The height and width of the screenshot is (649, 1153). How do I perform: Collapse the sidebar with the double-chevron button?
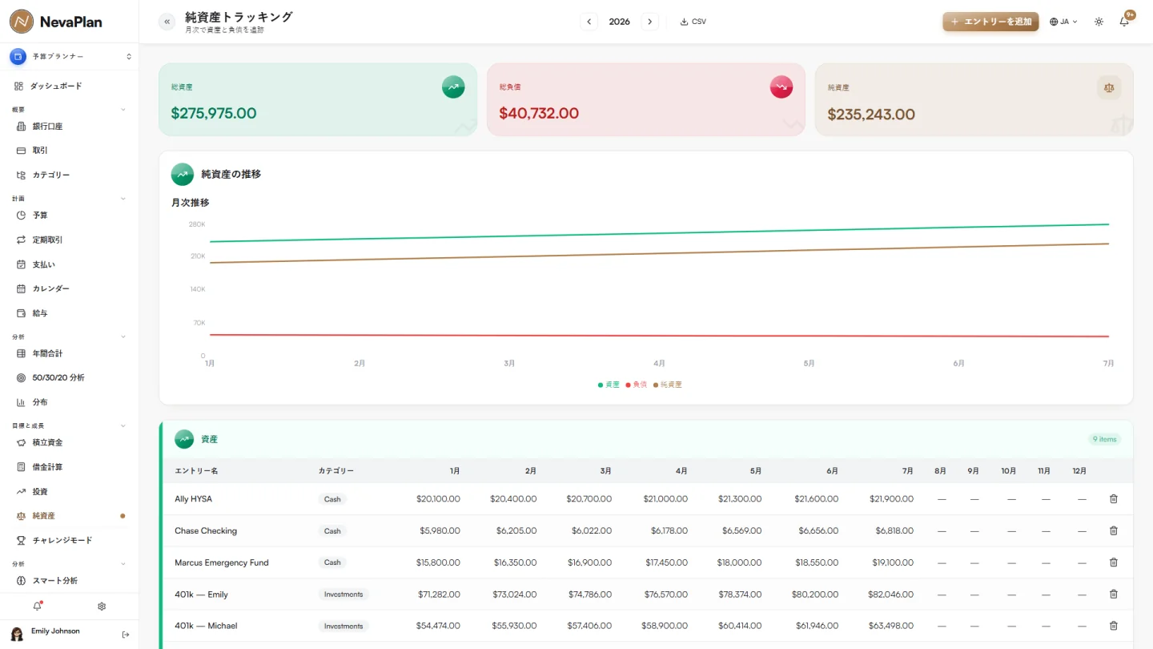click(x=167, y=22)
